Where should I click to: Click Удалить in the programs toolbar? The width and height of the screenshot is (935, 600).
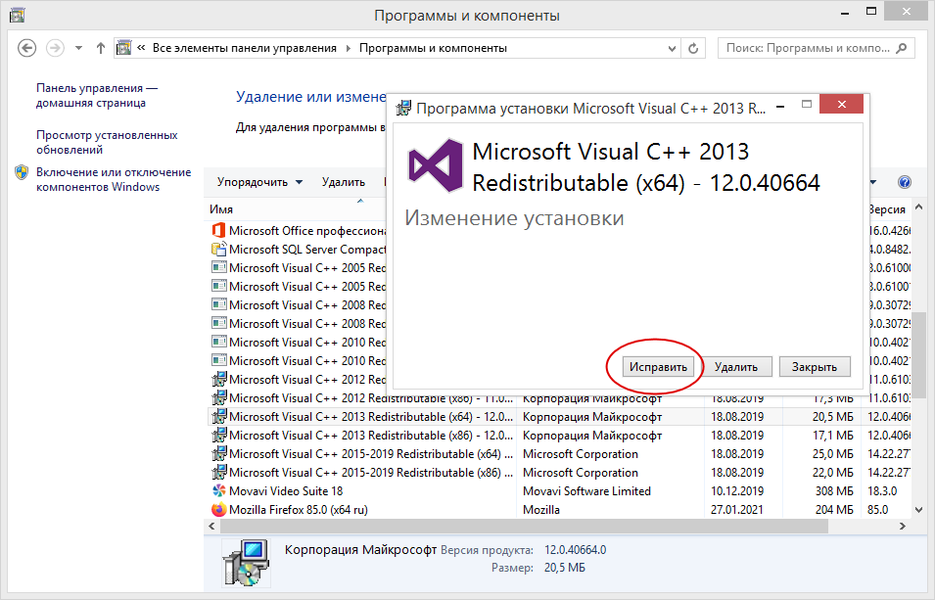pyautogui.click(x=344, y=182)
